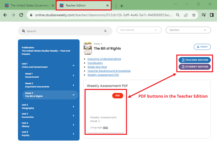Click the ENG language link

click(106, 128)
